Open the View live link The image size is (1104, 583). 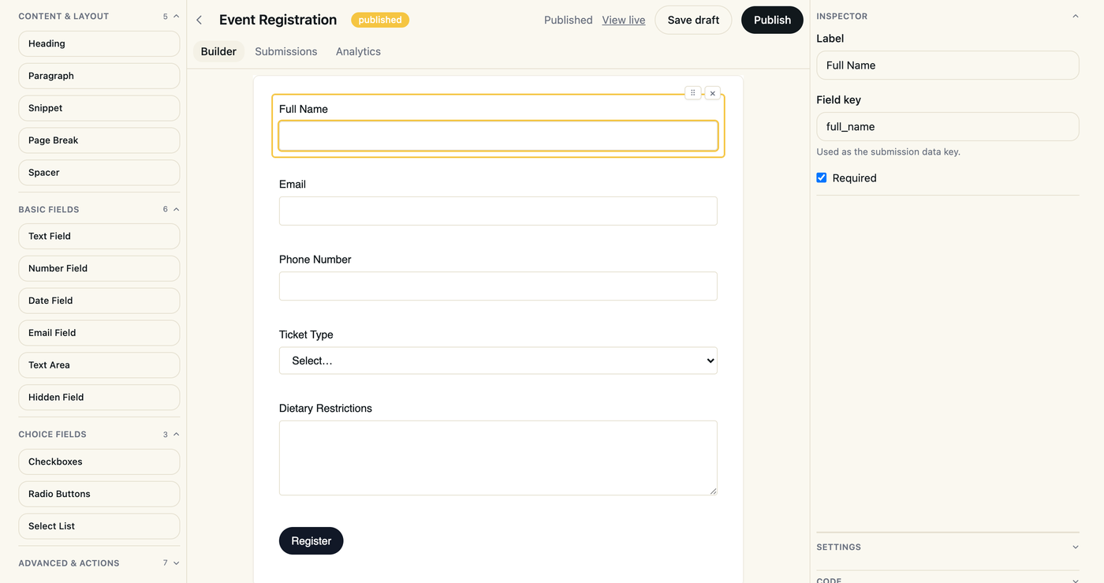624,20
